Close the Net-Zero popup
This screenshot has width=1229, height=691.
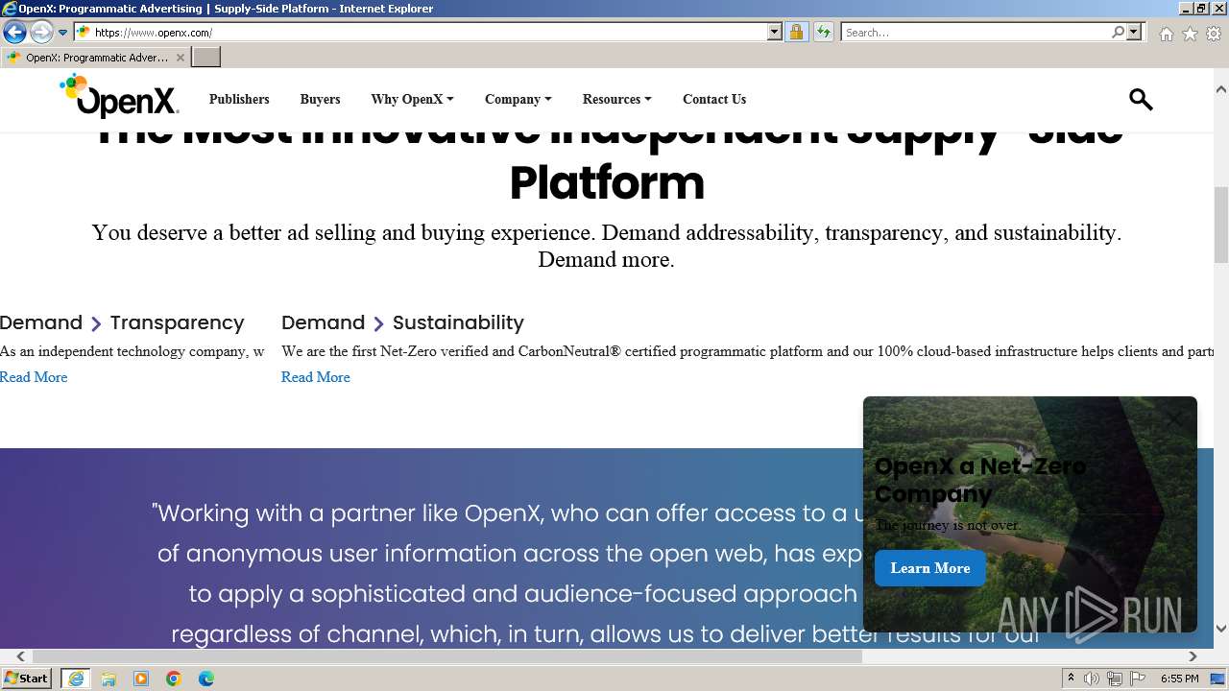tap(1174, 419)
